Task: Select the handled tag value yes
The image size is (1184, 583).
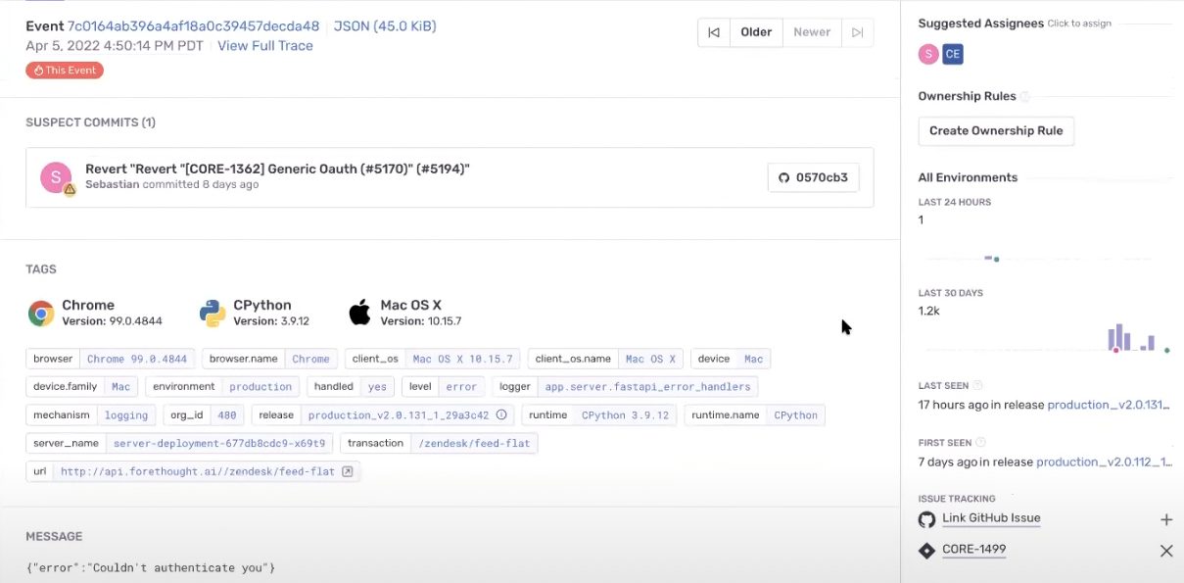Action: click(377, 387)
